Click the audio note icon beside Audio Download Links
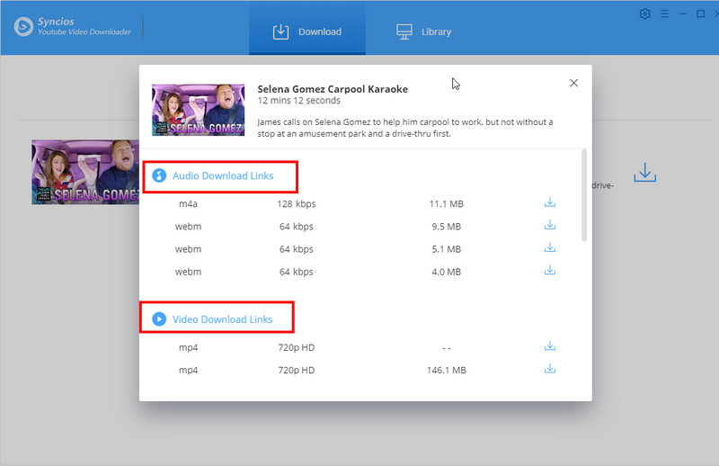Image resolution: width=719 pixels, height=466 pixels. coord(159,175)
